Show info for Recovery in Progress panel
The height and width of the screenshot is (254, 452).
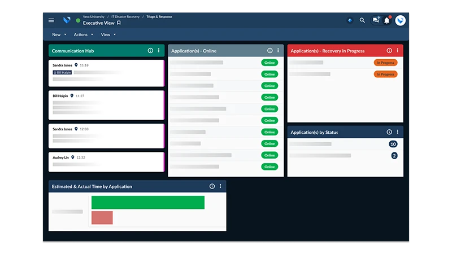coord(389,51)
